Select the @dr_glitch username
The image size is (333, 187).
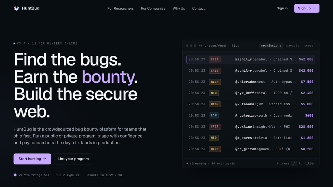[x=246, y=149]
